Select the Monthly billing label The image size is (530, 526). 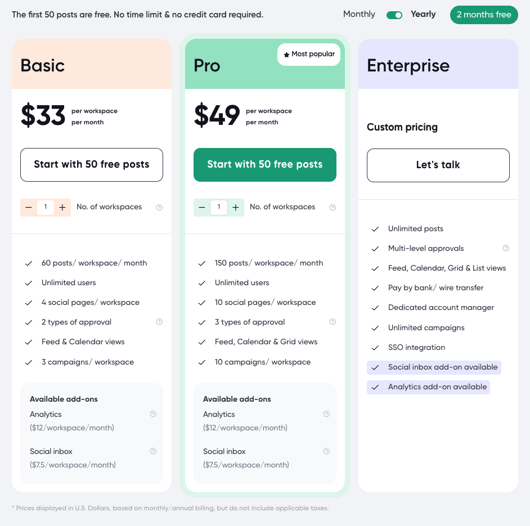pos(358,14)
